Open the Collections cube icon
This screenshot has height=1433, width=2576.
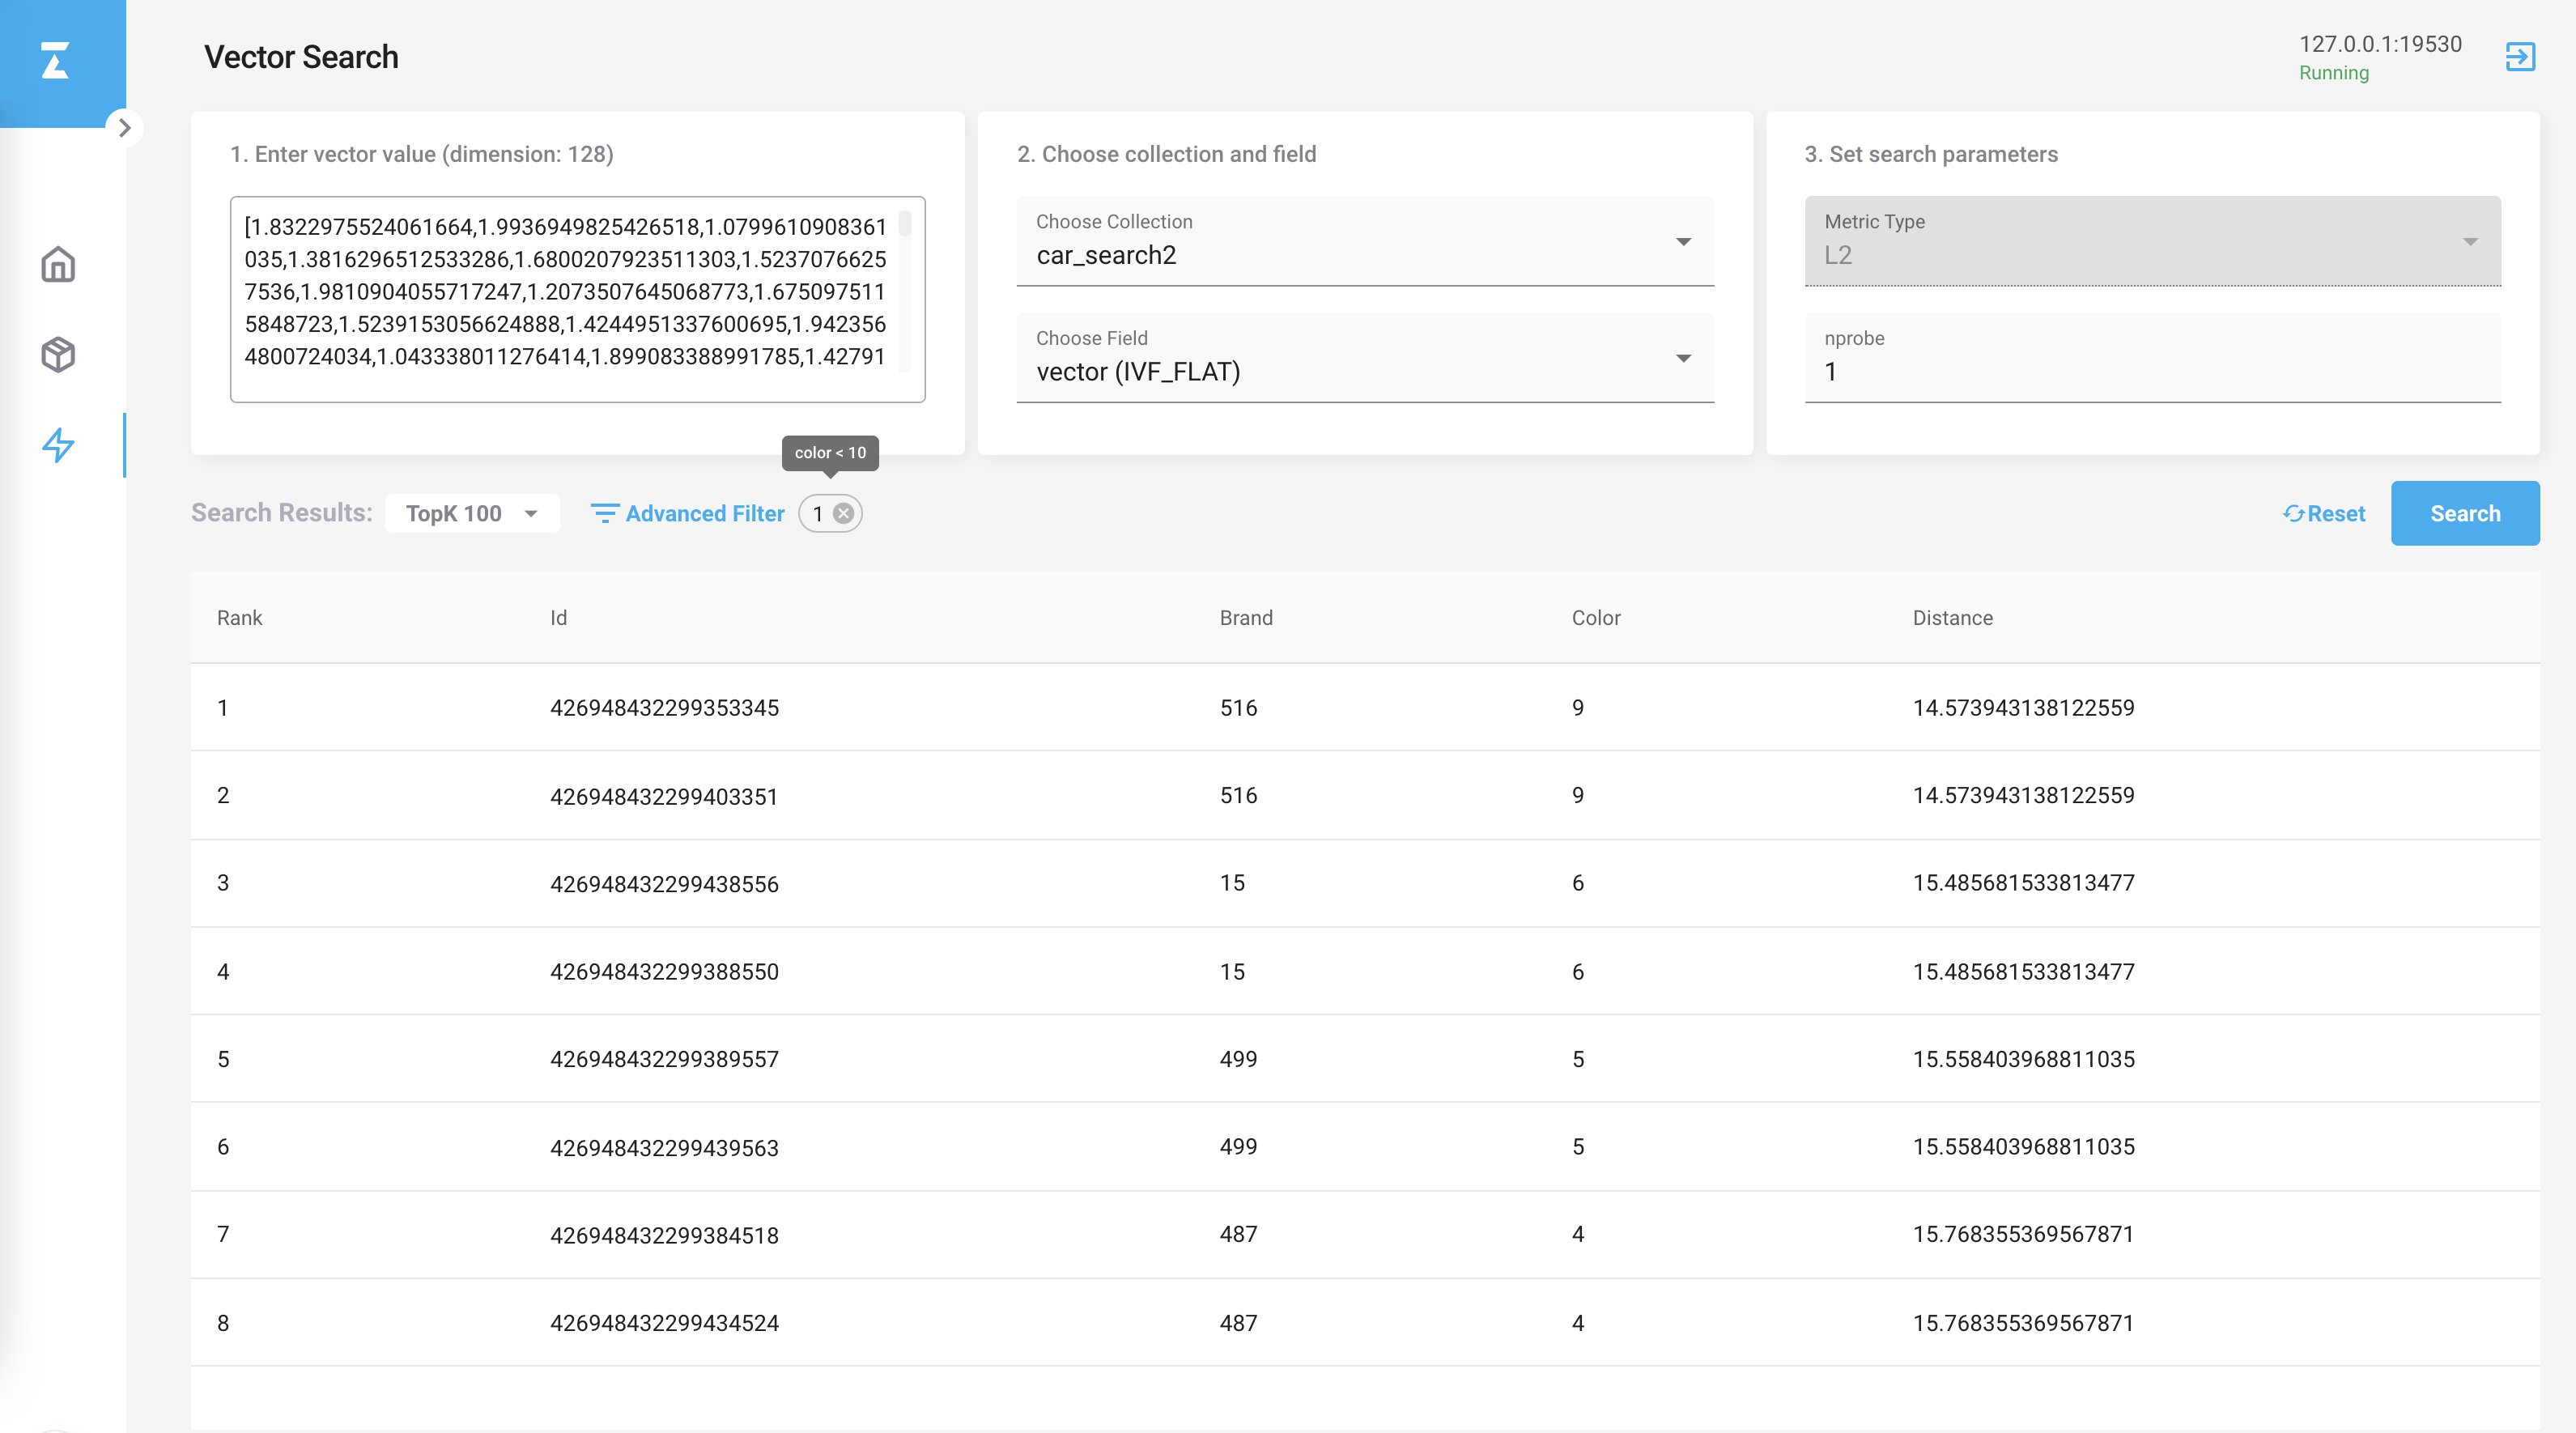tap(58, 355)
